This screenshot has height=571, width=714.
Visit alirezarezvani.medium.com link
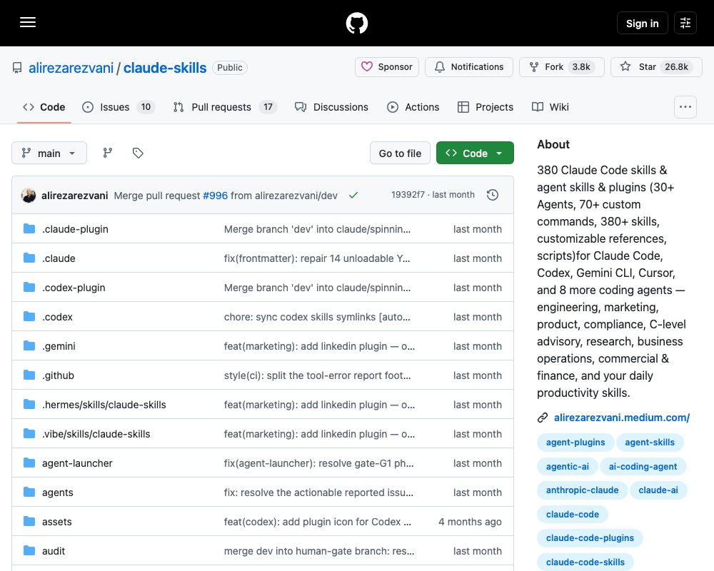(622, 418)
